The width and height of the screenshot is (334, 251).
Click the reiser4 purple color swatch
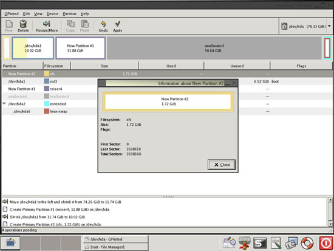click(x=46, y=89)
